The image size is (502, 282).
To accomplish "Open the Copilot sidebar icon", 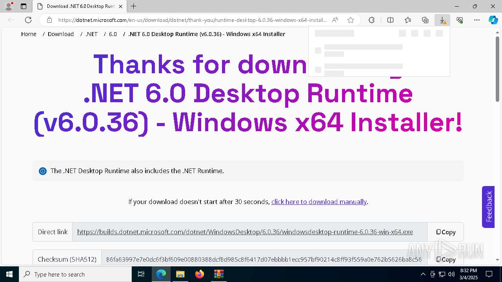I will [493, 20].
